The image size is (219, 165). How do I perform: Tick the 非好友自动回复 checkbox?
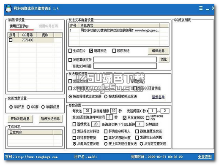click(106, 138)
